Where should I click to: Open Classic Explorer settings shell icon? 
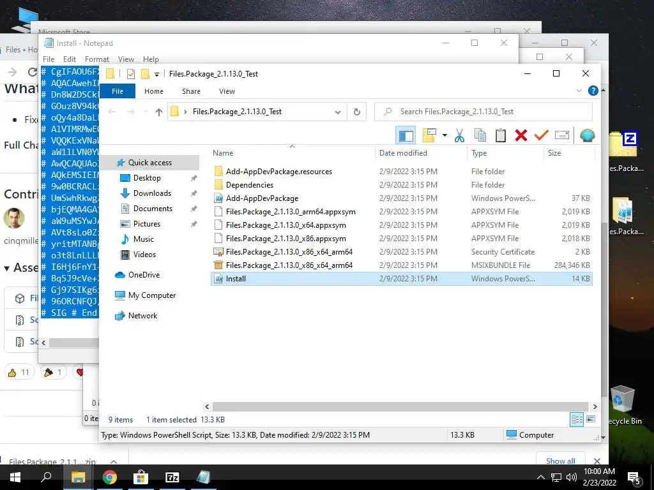588,135
